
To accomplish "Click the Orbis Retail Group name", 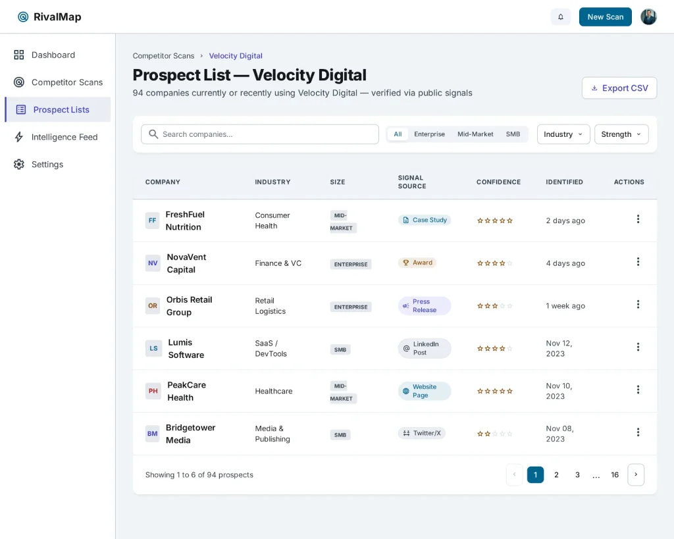I will coord(189,305).
